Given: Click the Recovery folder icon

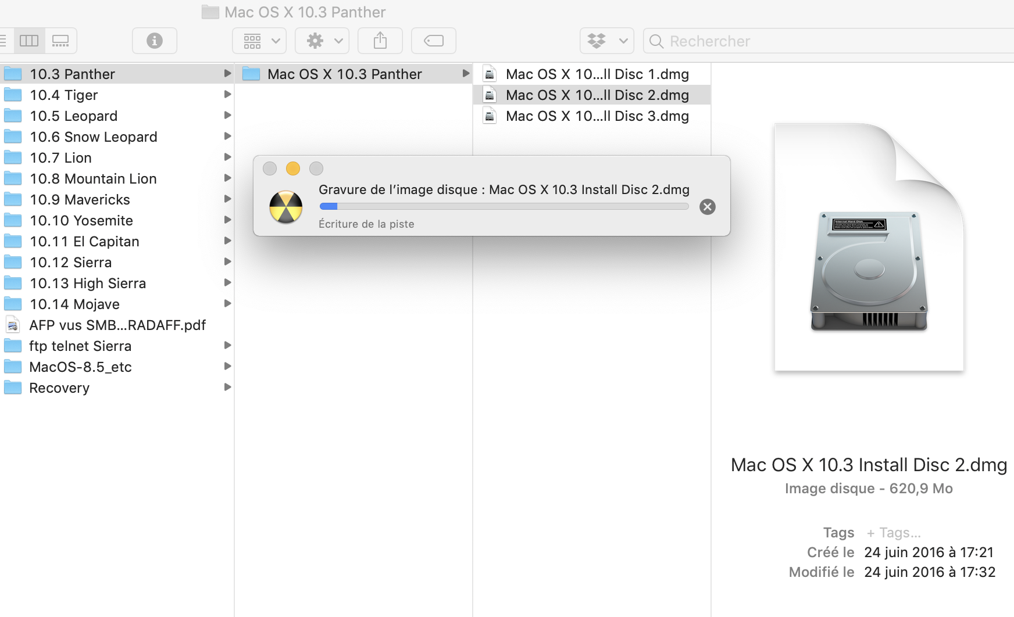Looking at the screenshot, I should pos(13,388).
